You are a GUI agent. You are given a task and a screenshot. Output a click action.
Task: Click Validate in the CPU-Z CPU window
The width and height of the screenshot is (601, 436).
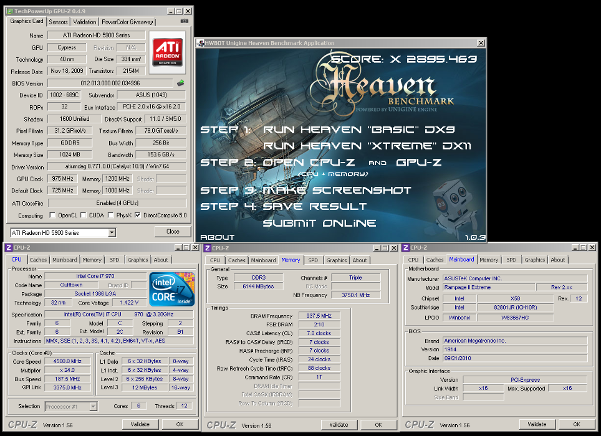pyautogui.click(x=140, y=424)
